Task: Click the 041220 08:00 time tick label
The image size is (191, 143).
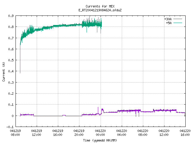Action: pyautogui.click(x=143, y=133)
